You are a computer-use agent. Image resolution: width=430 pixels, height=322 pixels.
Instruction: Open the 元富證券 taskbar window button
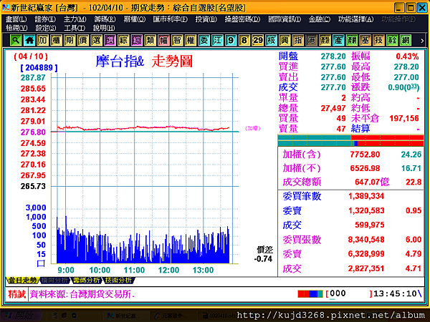(171, 316)
